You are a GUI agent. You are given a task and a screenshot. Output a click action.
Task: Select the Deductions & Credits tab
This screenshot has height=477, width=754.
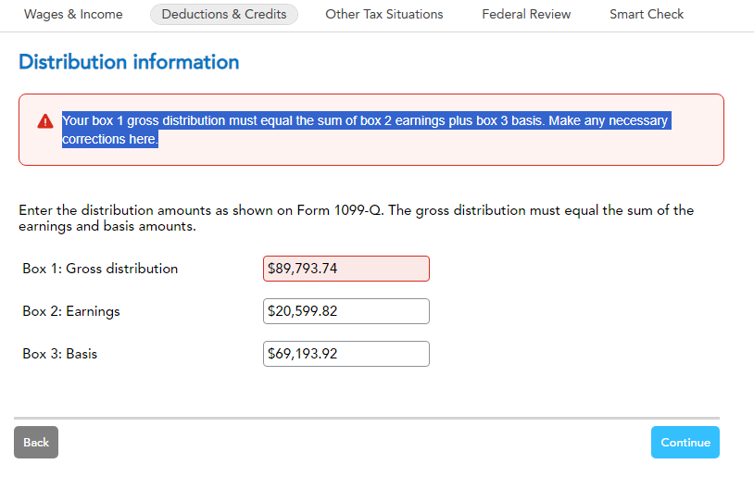pyautogui.click(x=224, y=14)
